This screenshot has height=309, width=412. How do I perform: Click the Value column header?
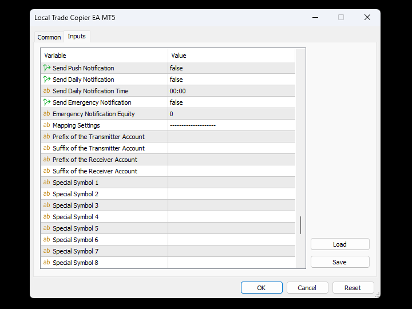point(232,56)
